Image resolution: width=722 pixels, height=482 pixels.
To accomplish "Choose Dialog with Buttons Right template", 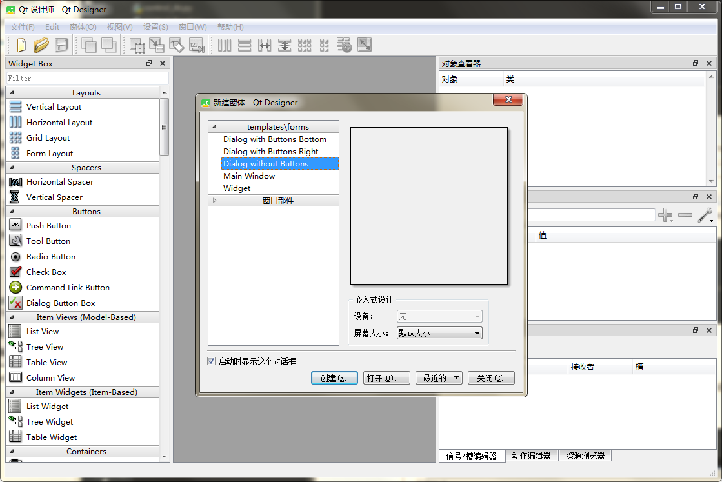I will 271,152.
